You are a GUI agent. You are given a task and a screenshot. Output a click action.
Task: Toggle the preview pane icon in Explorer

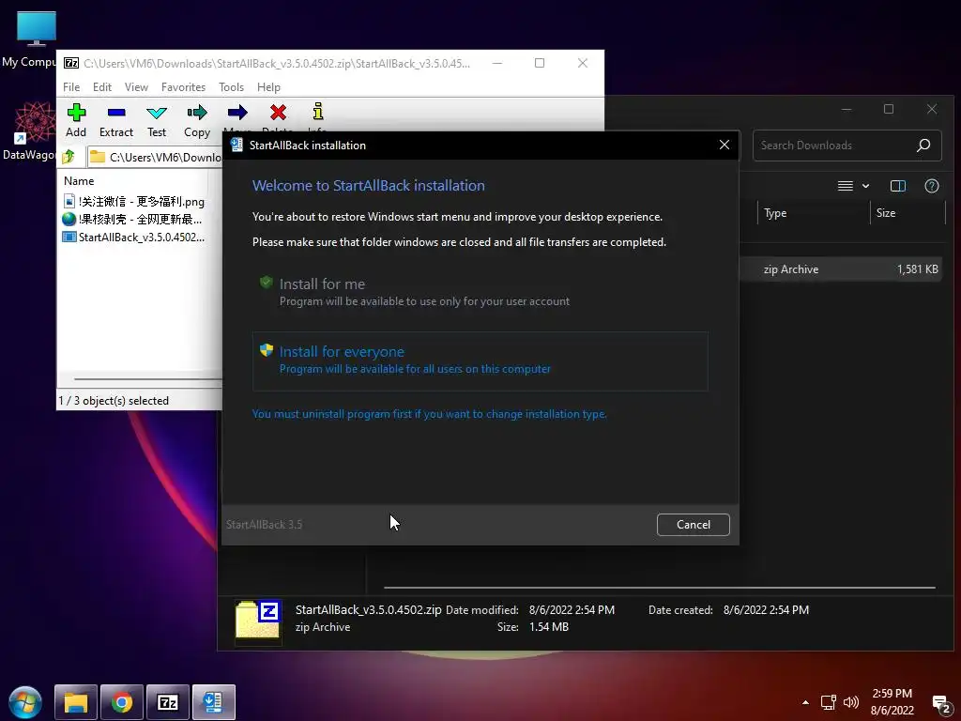[898, 186]
